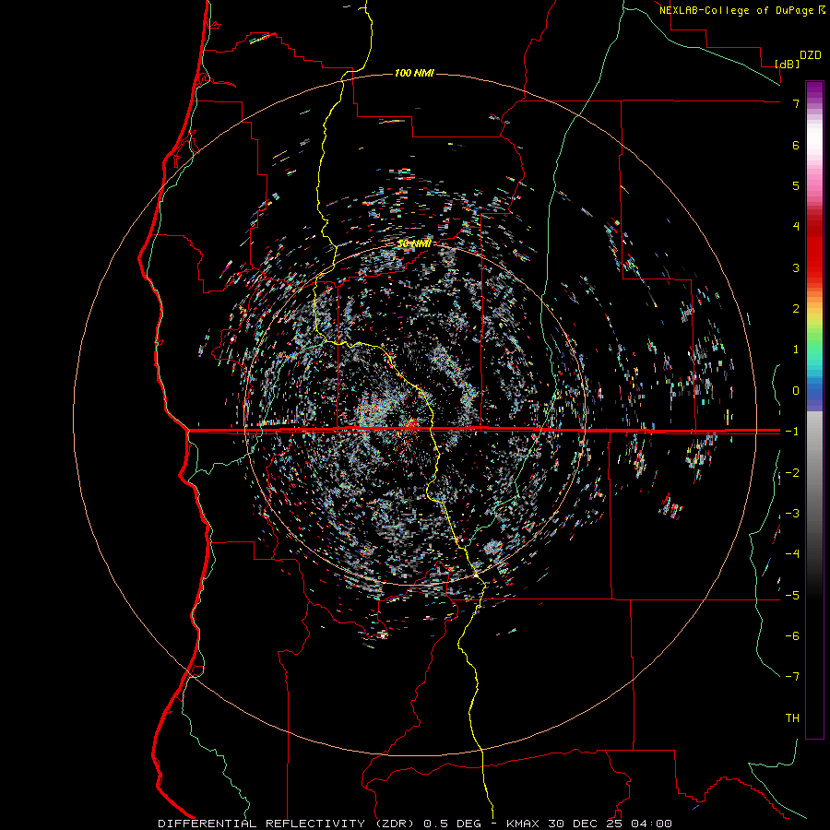Screen dimensions: 830x830
Task: Click the 7 tick on the color scale
Action: tap(796, 103)
